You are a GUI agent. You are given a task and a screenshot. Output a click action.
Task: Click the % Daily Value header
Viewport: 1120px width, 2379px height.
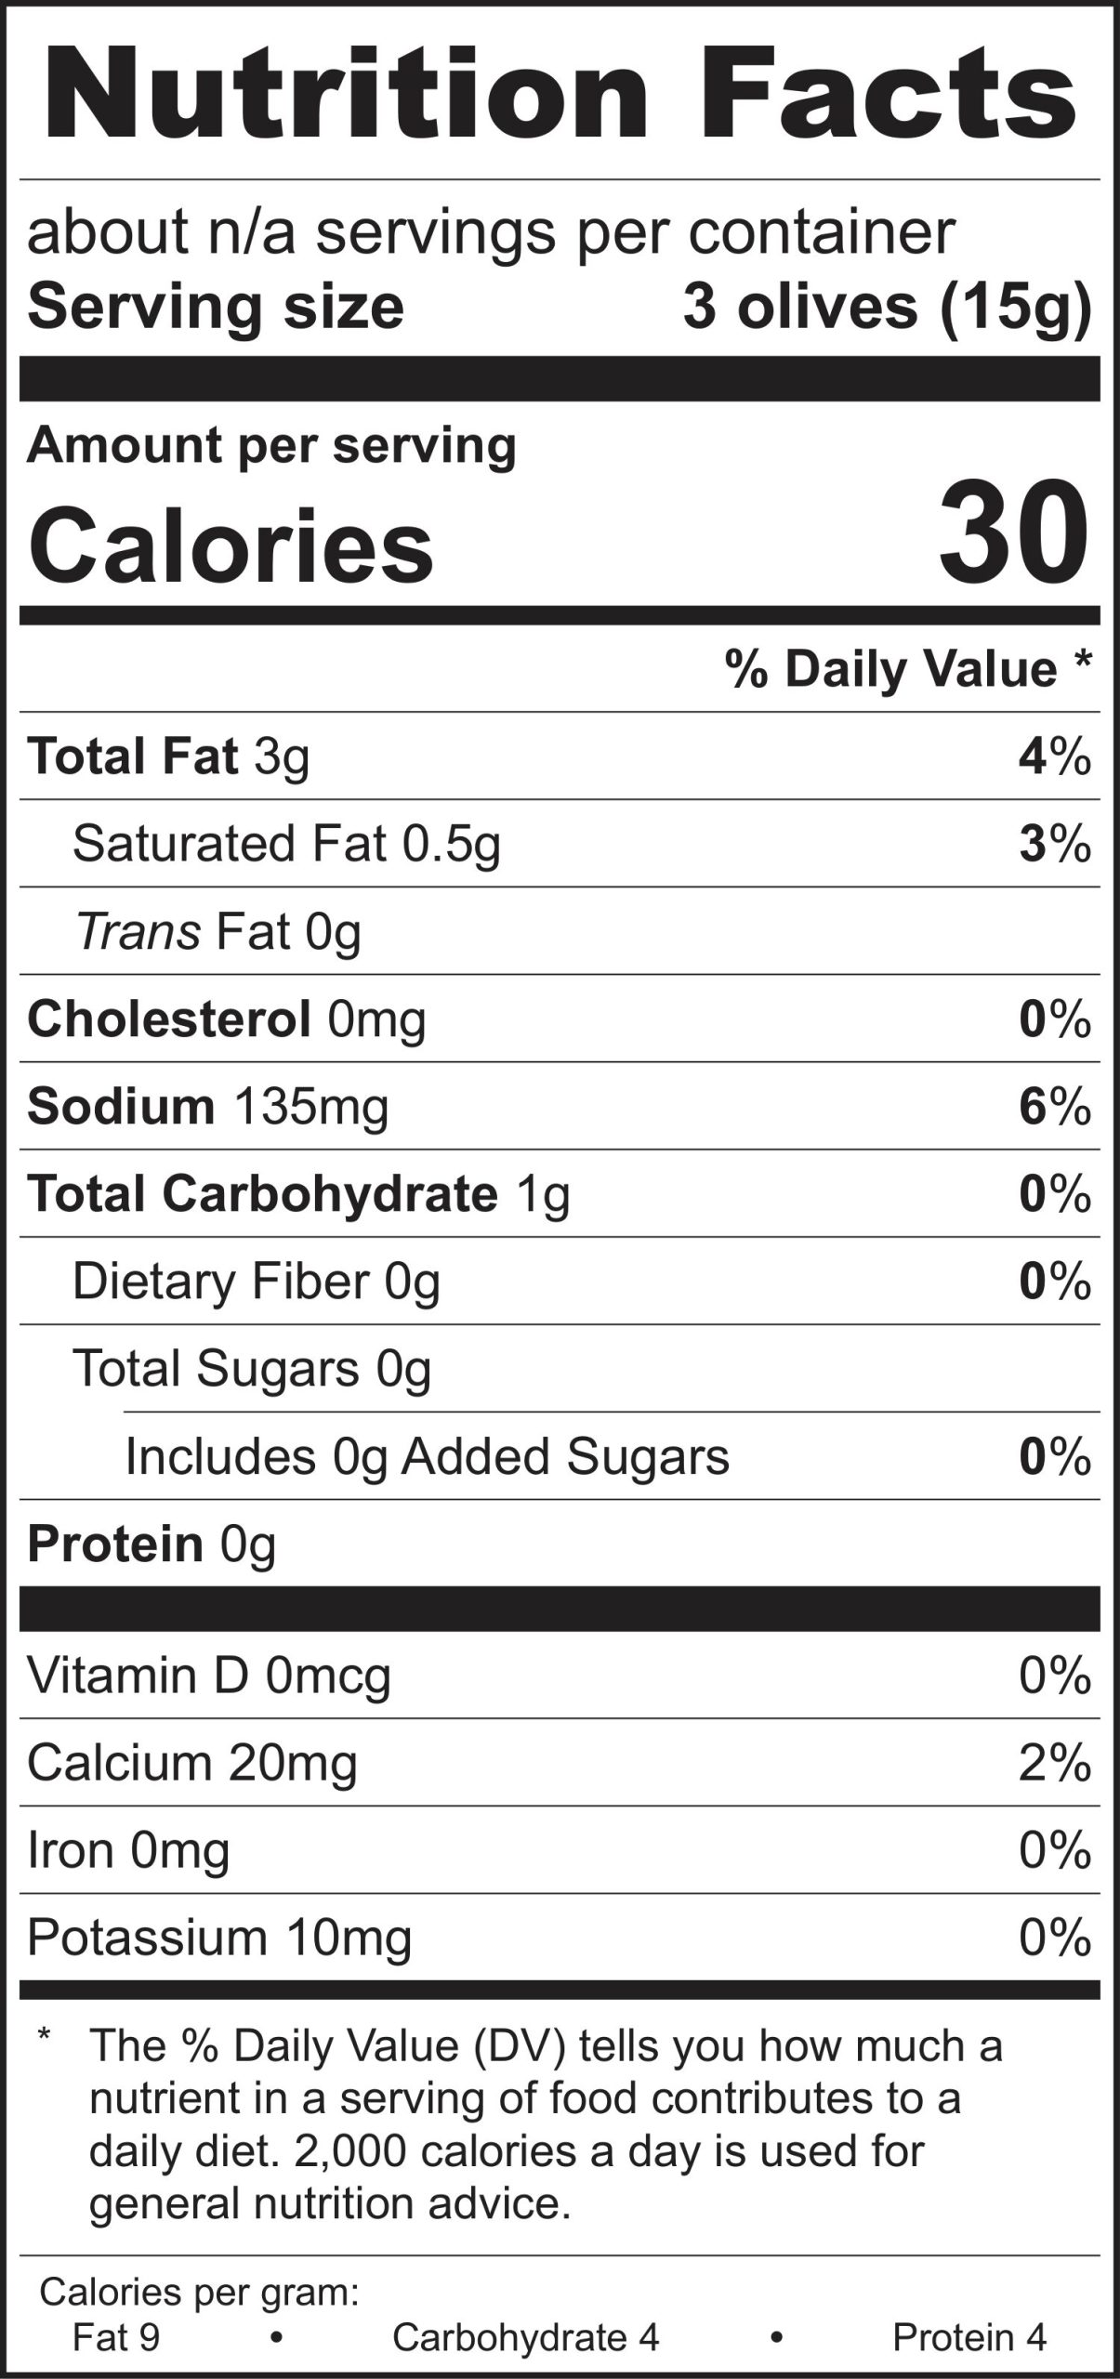[907, 669]
